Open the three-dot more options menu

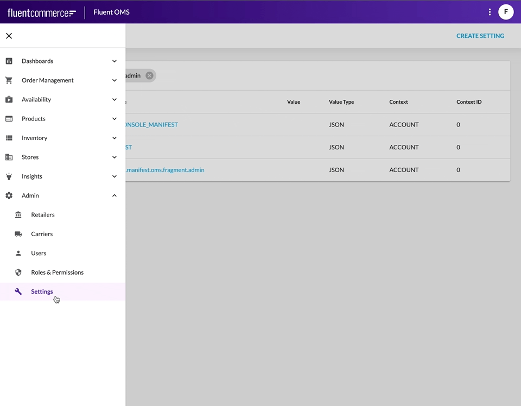(490, 12)
